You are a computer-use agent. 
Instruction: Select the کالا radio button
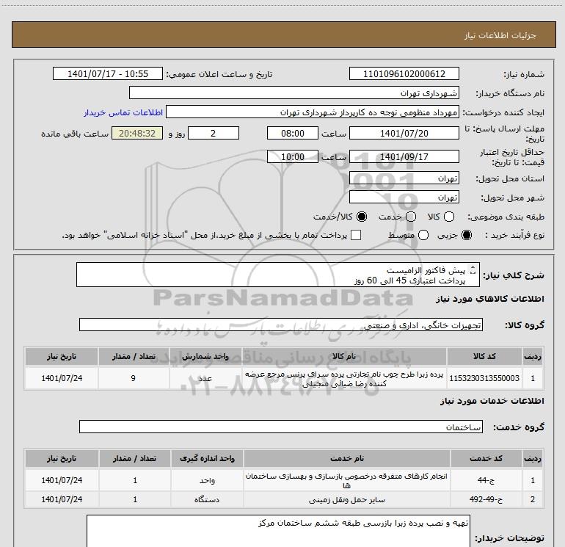(x=449, y=217)
